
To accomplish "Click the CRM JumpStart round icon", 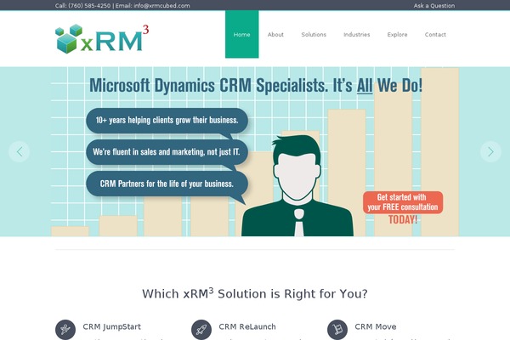I will (x=65, y=329).
